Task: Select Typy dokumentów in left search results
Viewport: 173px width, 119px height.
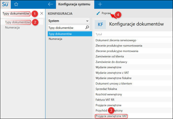Action: 18,22
